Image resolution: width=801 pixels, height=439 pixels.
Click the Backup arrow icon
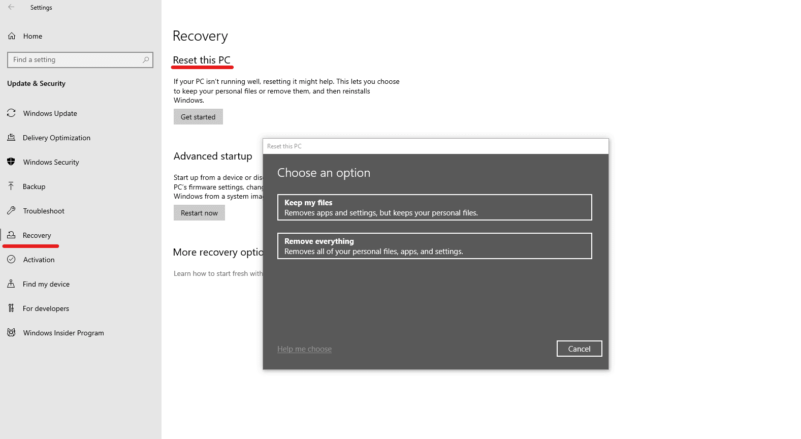11,186
